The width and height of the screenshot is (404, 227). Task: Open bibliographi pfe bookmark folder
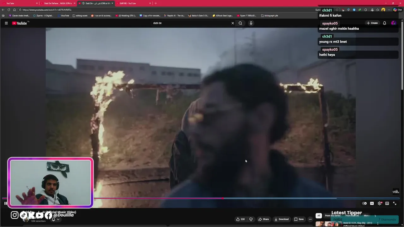pos(269,15)
